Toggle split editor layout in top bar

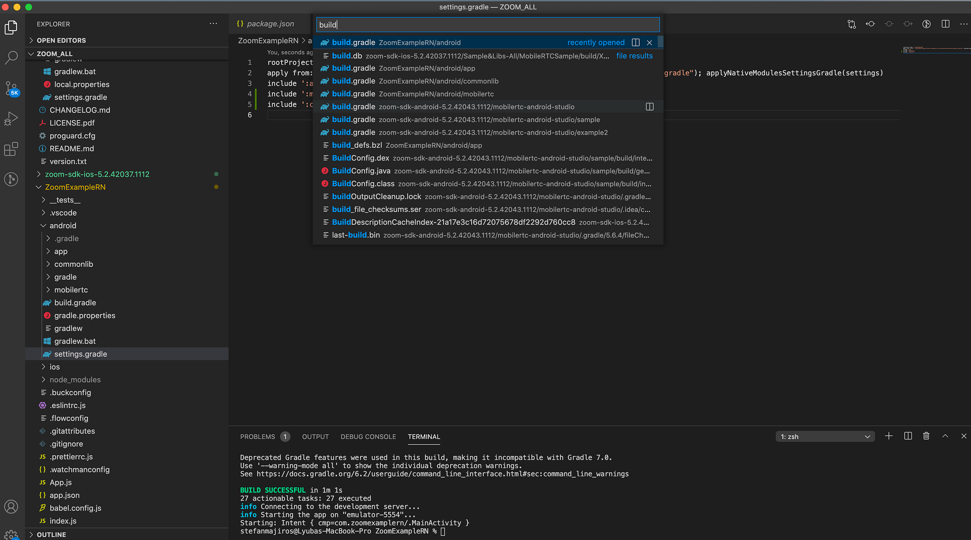(946, 24)
